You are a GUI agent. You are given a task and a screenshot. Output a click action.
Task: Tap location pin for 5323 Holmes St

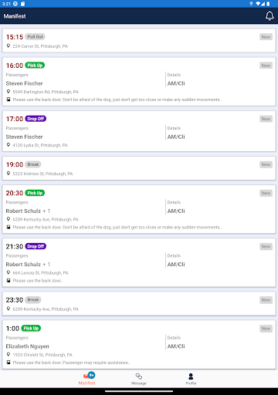[8, 174]
